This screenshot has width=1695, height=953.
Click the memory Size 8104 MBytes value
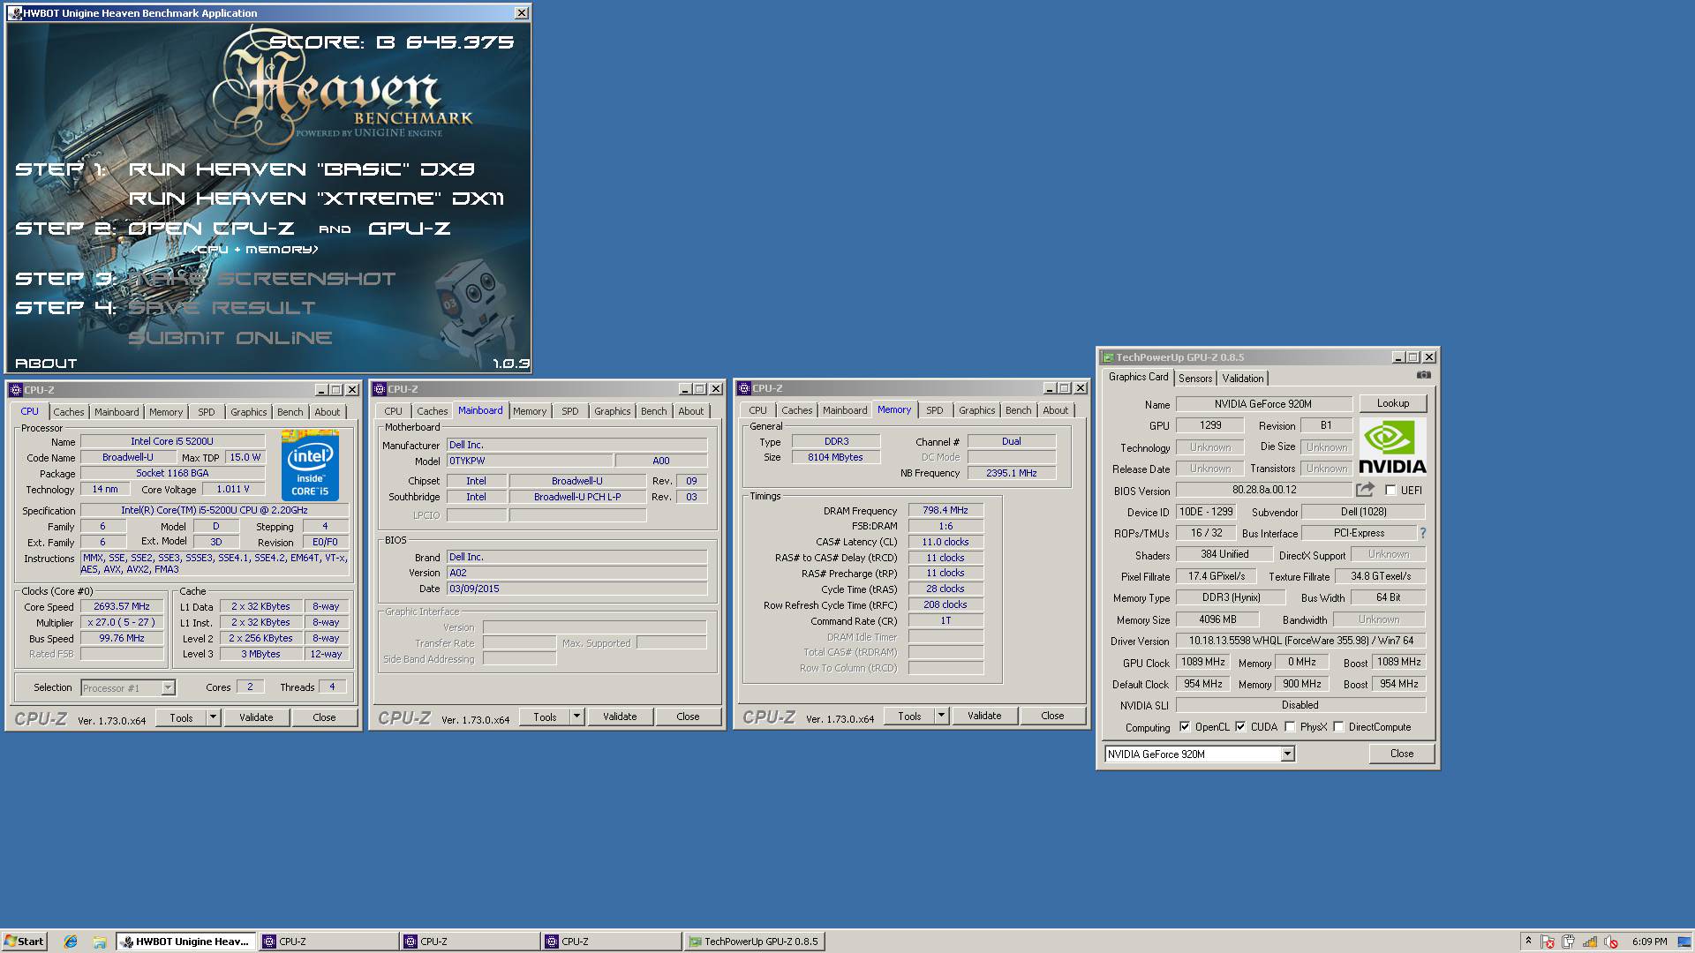click(835, 457)
